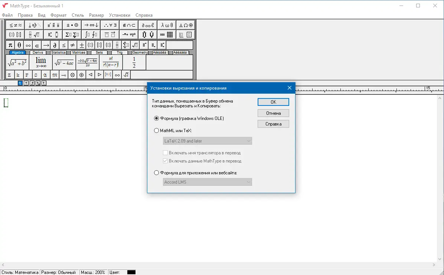
Task: Open the Формат menu
Action: click(59, 15)
